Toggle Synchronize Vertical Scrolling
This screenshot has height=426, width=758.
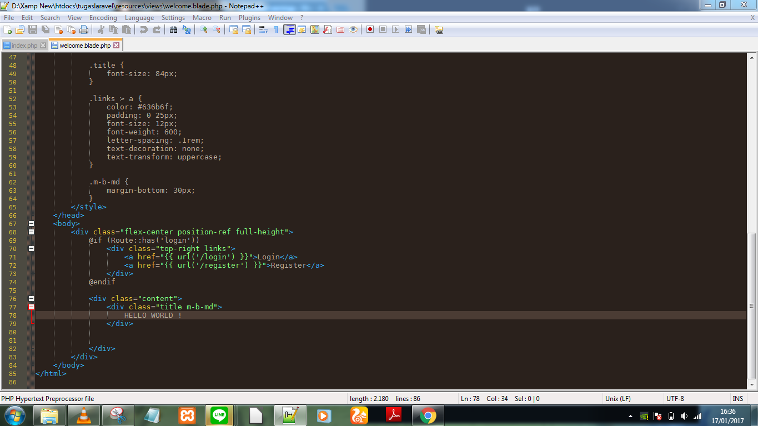coord(234,29)
